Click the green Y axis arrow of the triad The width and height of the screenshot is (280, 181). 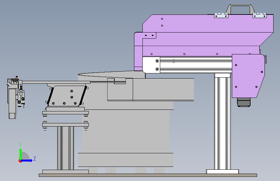tap(20, 154)
